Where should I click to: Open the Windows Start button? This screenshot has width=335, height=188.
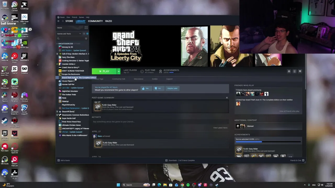tap(118, 185)
